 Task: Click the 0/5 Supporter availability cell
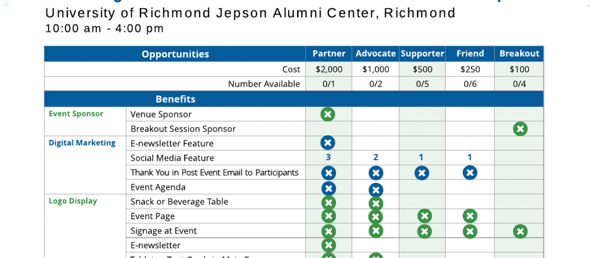click(x=422, y=84)
